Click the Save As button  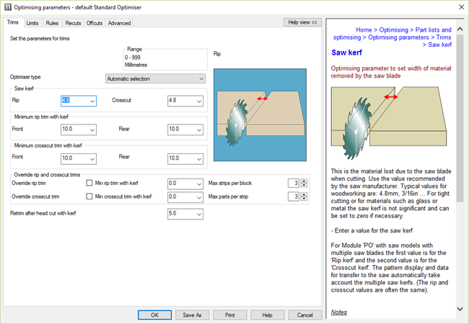click(192, 315)
